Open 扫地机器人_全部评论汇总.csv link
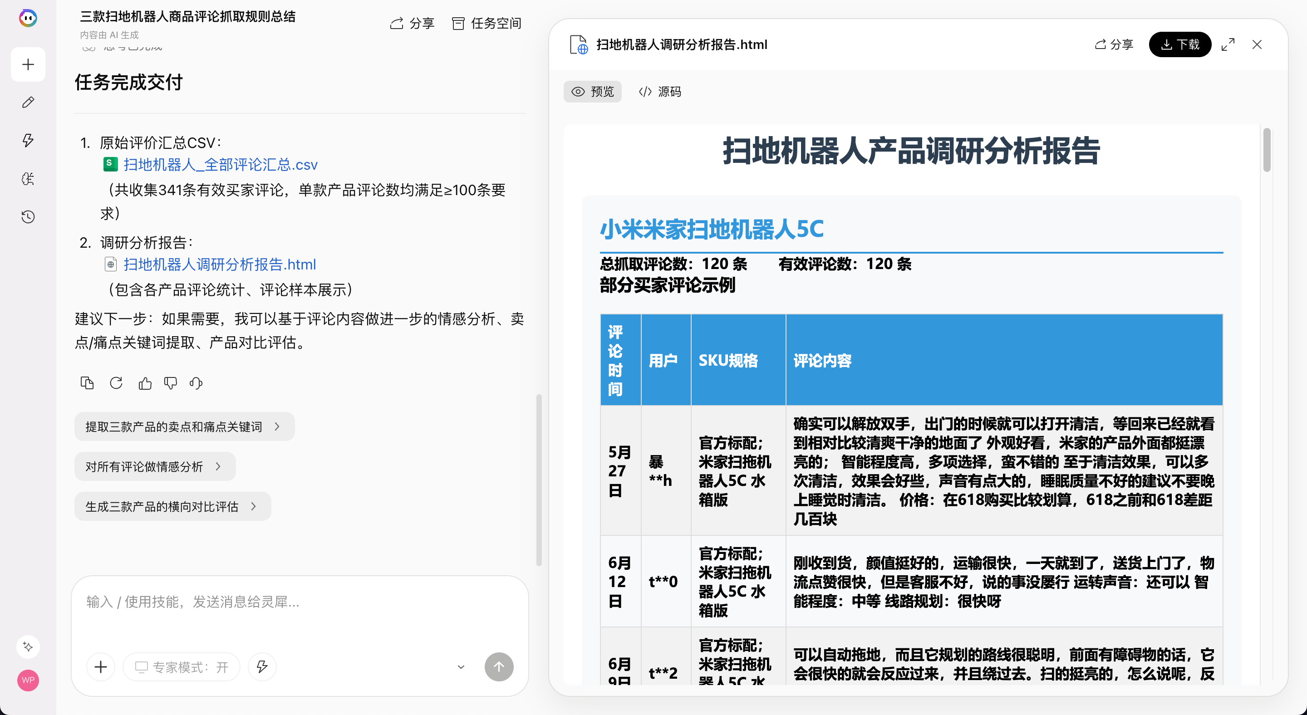 click(221, 164)
